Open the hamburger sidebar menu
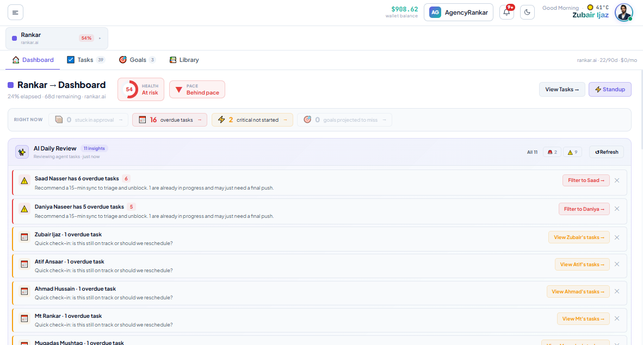This screenshot has height=345, width=643. 15,12
